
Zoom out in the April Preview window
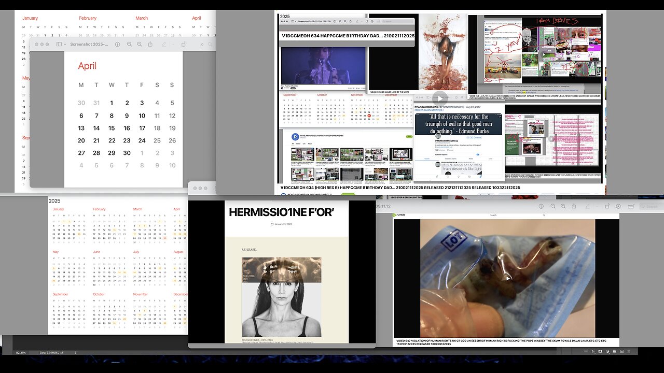(x=129, y=45)
